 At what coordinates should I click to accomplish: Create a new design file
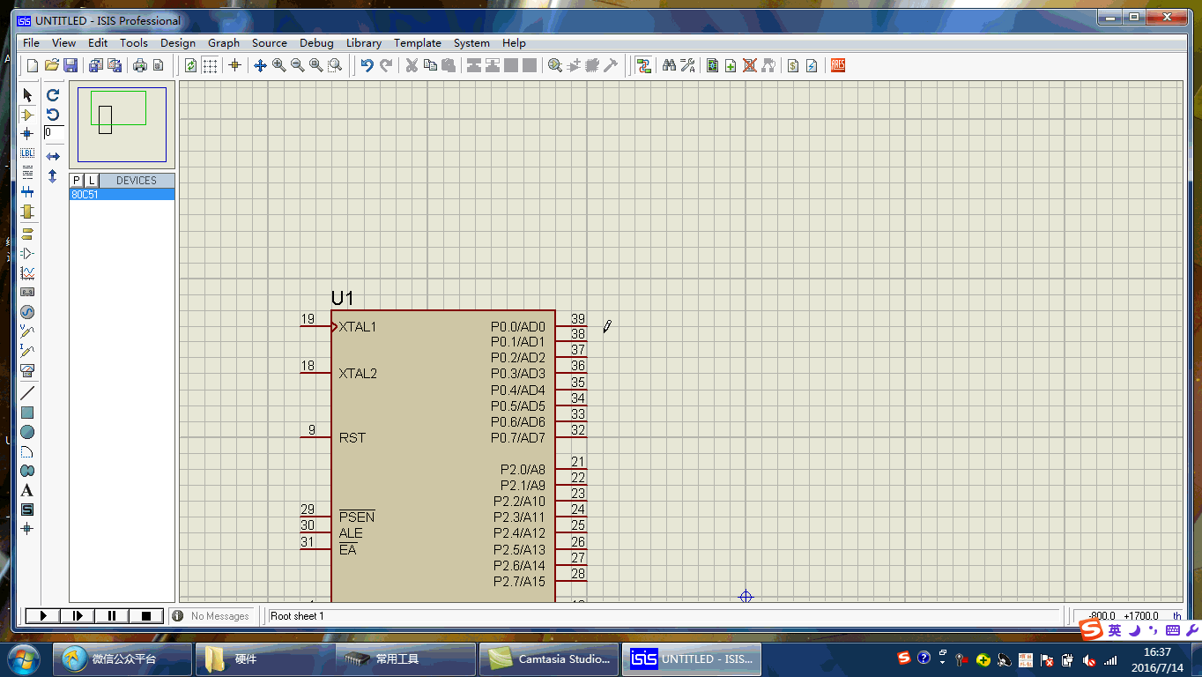tap(33, 65)
